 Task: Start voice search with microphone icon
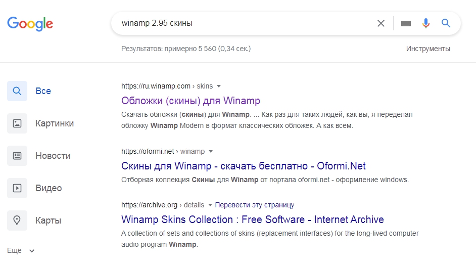(426, 23)
